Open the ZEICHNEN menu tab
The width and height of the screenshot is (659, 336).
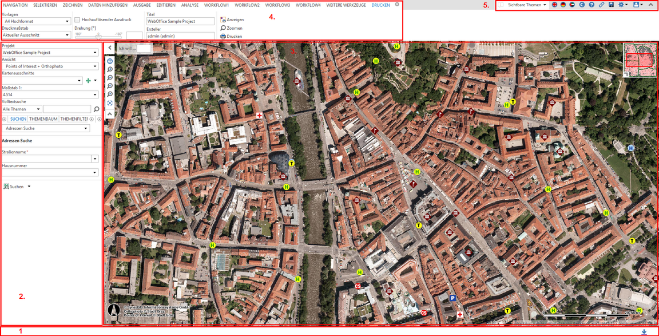(73, 5)
